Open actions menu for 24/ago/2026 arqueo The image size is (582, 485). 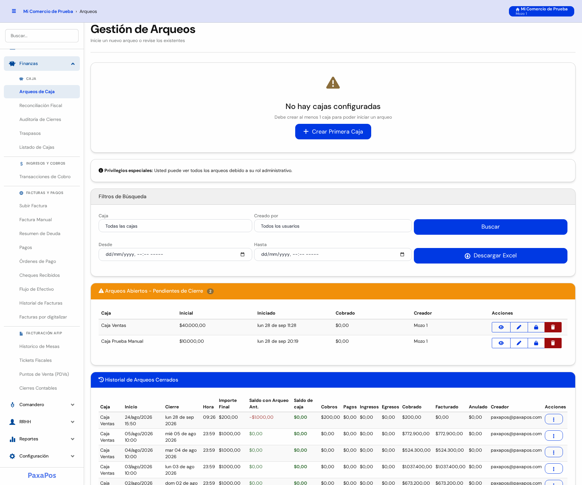(x=554, y=419)
